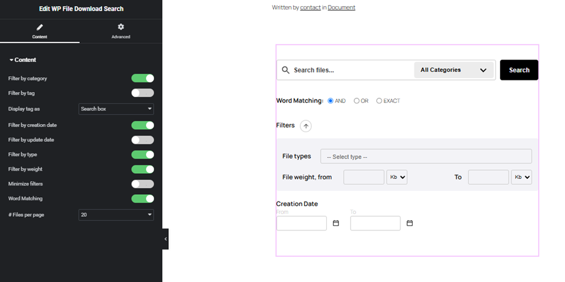Click the Creation Date To field
The image size is (565, 282).
click(x=375, y=223)
